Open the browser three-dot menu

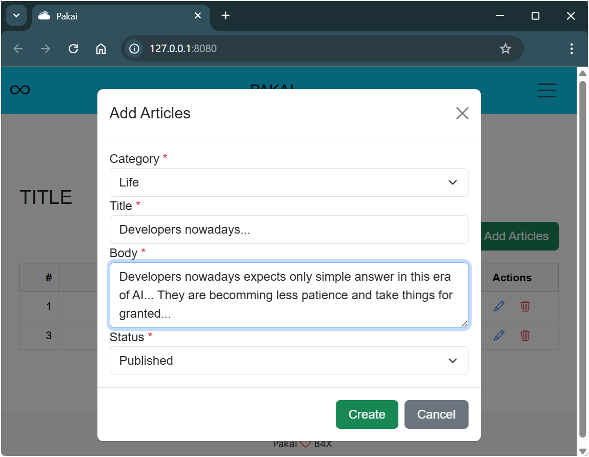(x=572, y=49)
